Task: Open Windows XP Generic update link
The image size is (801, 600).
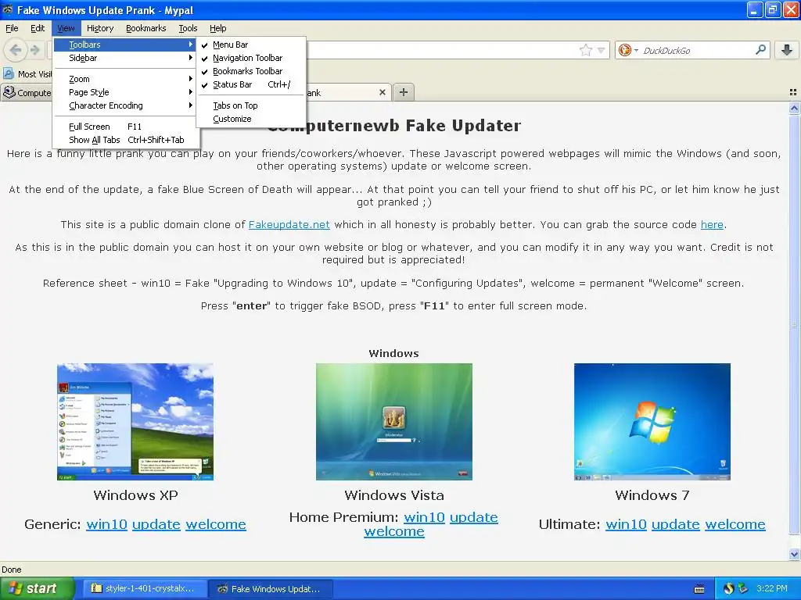Action: point(156,524)
